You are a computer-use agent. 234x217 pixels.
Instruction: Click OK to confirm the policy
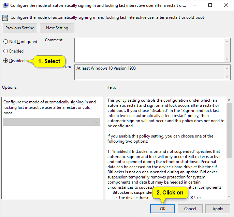click(x=162, y=209)
